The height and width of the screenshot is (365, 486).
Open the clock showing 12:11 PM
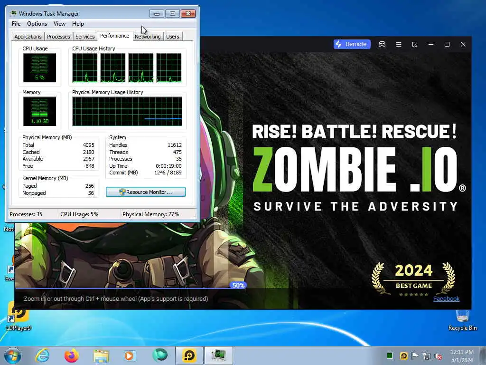(x=462, y=356)
